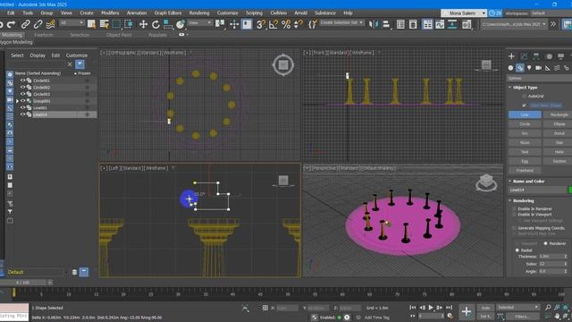This screenshot has width=572, height=322.
Task: Open the selection filter All dropdown
Action: (71, 23)
